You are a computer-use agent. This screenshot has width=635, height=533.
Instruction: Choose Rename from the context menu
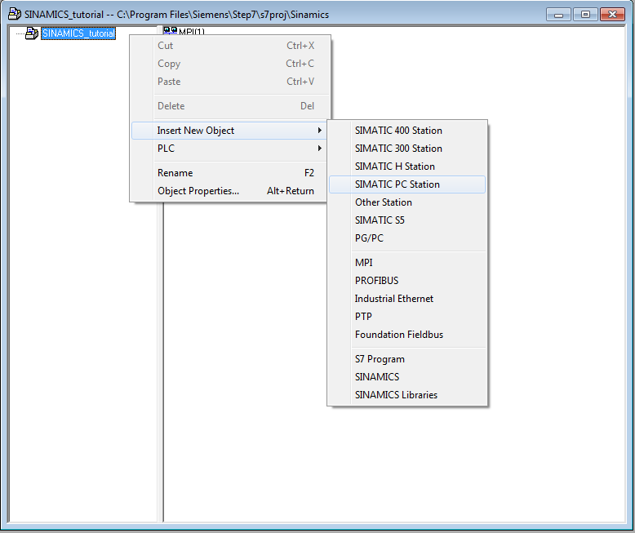click(230, 173)
